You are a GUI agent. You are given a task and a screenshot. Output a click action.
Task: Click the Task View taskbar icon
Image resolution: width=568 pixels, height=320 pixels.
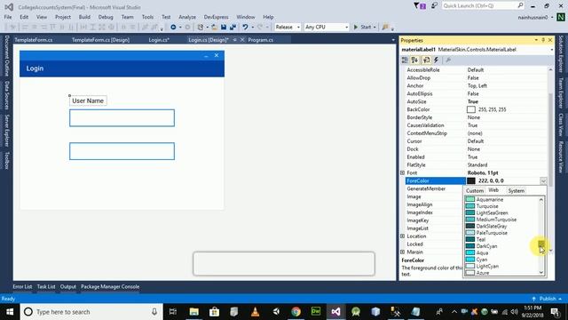[173, 312]
